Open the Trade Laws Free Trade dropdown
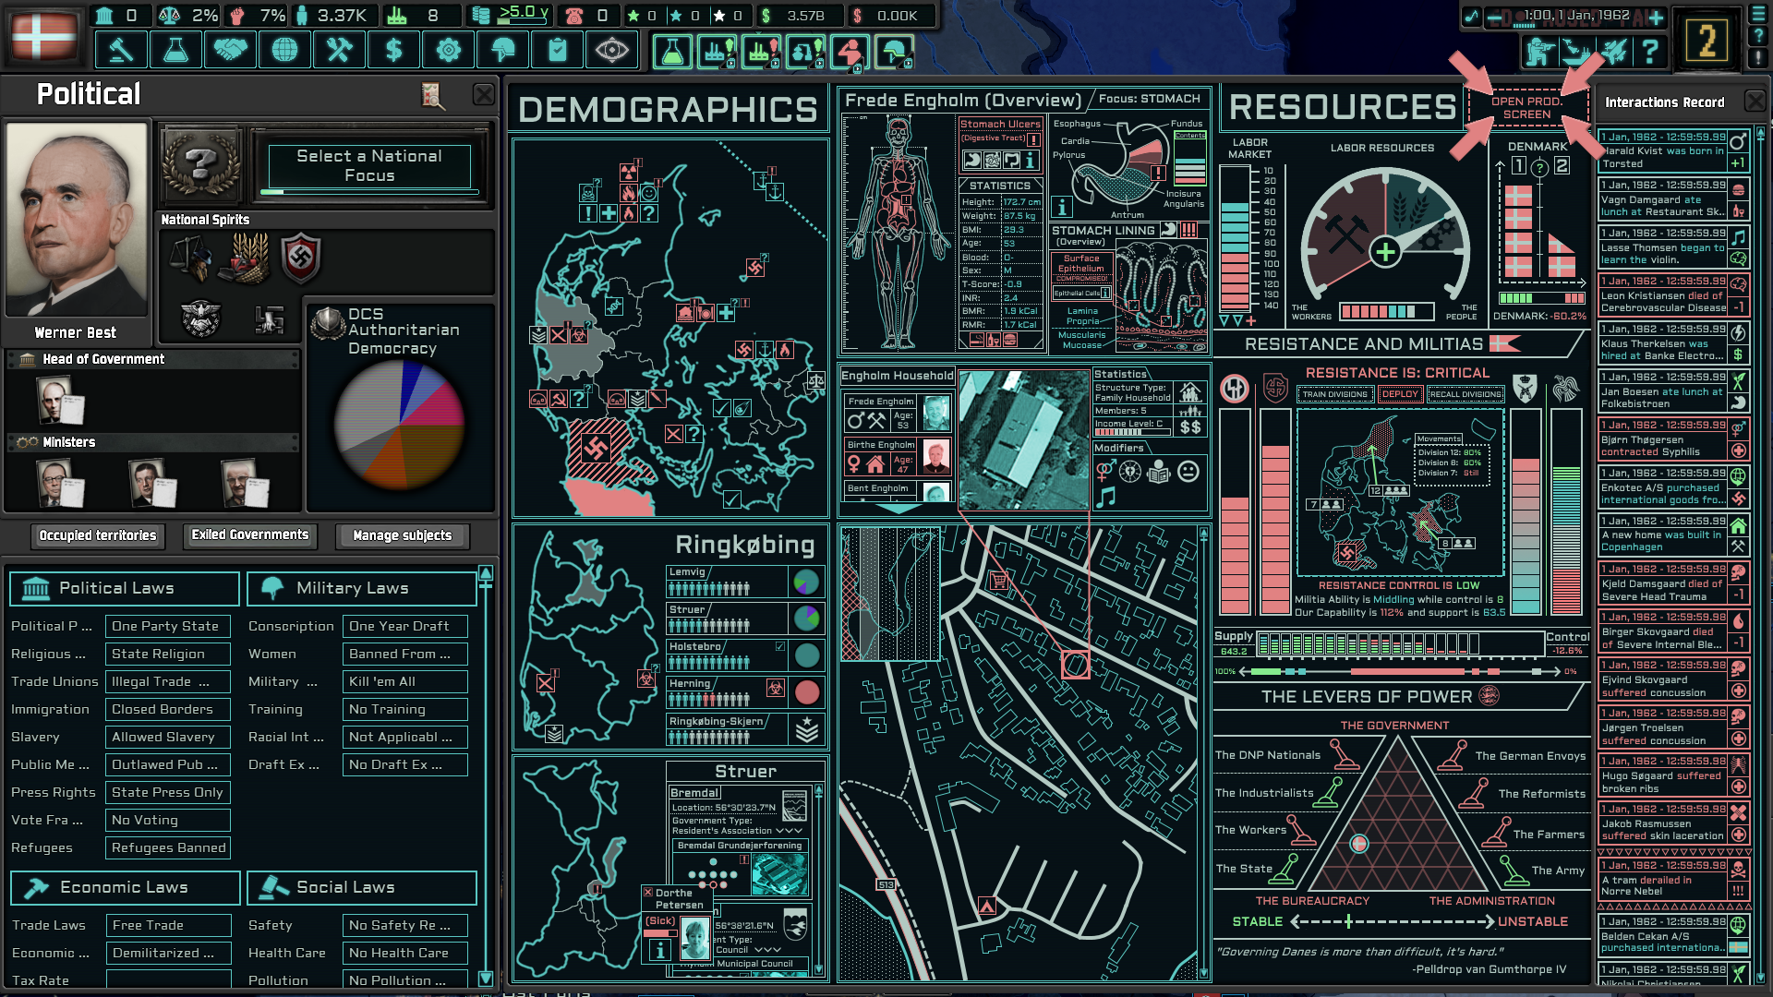 point(168,926)
